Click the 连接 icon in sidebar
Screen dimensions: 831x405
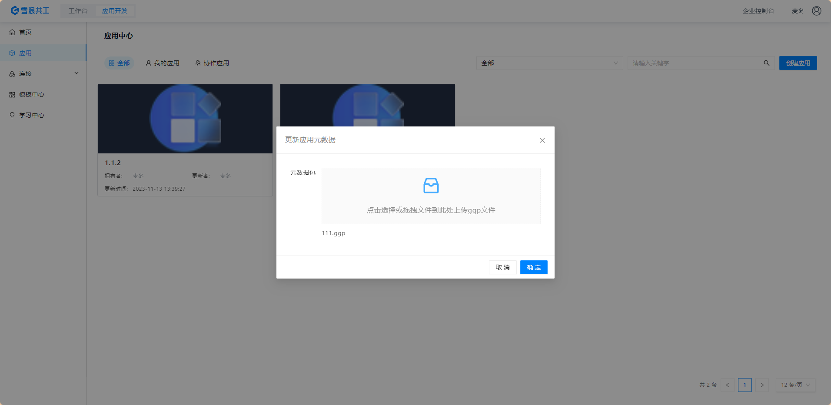pyautogui.click(x=12, y=74)
